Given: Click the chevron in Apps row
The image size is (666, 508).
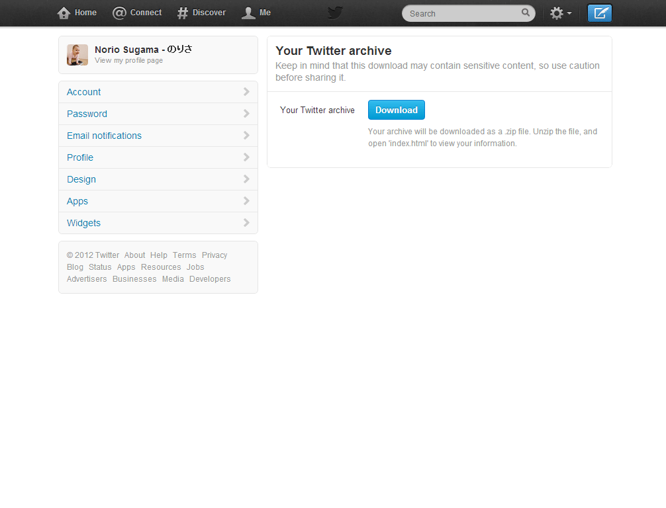Looking at the screenshot, I should click(x=246, y=200).
